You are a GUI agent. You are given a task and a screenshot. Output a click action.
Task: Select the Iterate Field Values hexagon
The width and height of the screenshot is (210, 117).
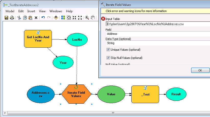(x=76, y=94)
